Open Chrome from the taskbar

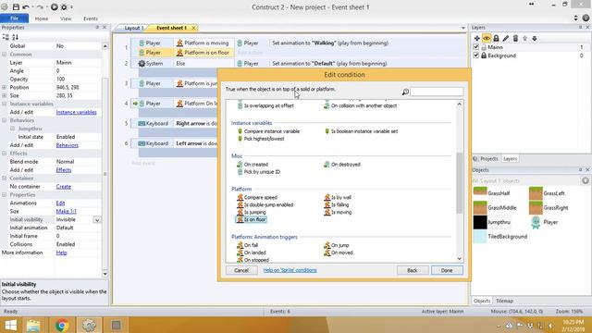click(62, 325)
